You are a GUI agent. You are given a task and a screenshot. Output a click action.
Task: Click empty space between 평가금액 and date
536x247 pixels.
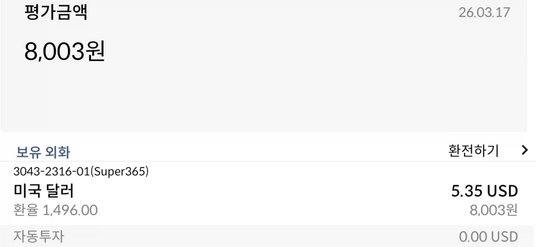(268, 13)
